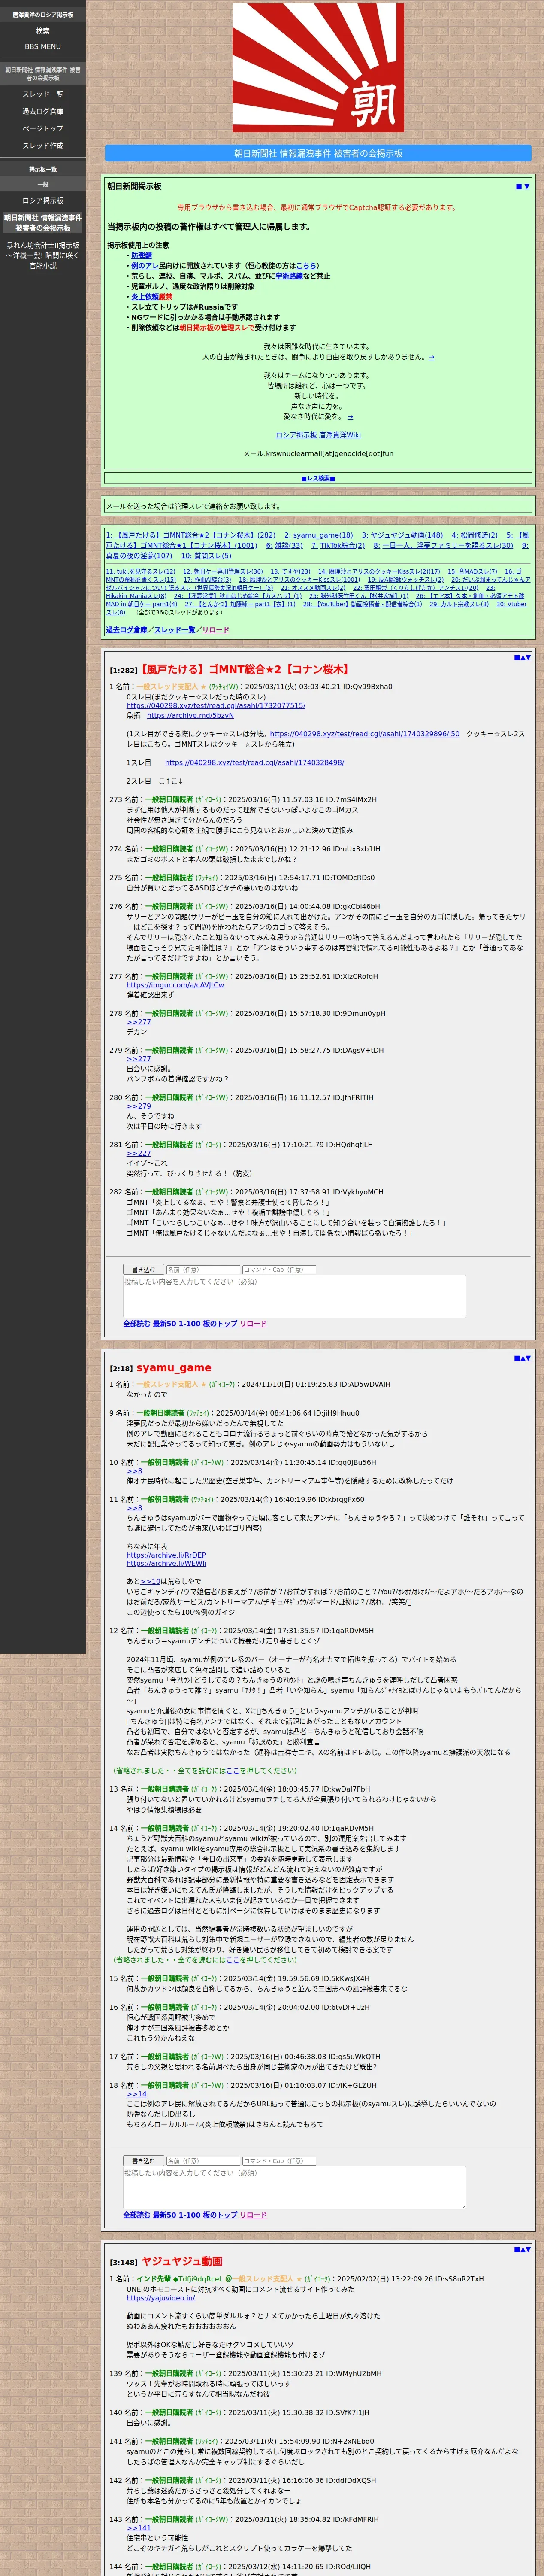Open the ゴMNT総合★2 thread title
The width and height of the screenshot is (544, 2576).
pos(245,670)
